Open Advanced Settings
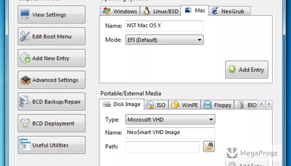 (x=52, y=80)
